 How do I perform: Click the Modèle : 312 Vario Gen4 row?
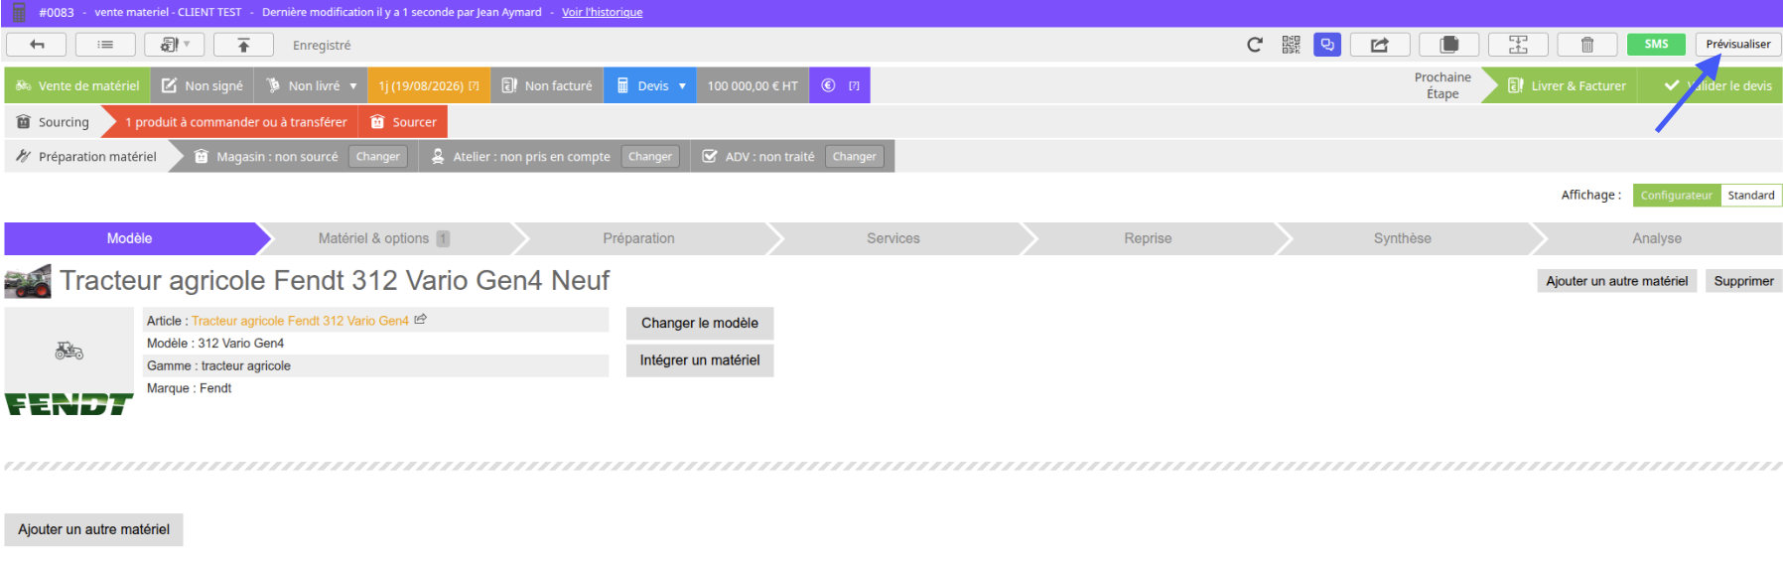pyautogui.click(x=375, y=344)
